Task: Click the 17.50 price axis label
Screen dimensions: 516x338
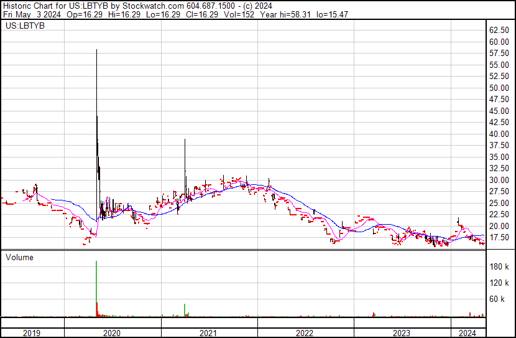Action: (x=500, y=238)
